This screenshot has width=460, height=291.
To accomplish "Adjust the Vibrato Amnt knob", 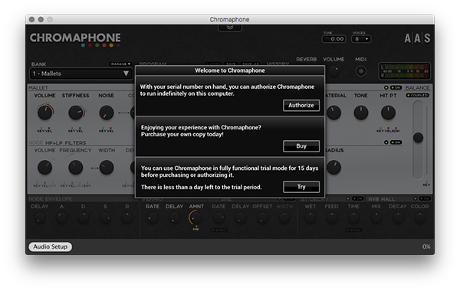I will [196, 217].
